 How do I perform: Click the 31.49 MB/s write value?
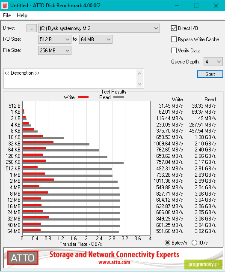click(x=171, y=106)
